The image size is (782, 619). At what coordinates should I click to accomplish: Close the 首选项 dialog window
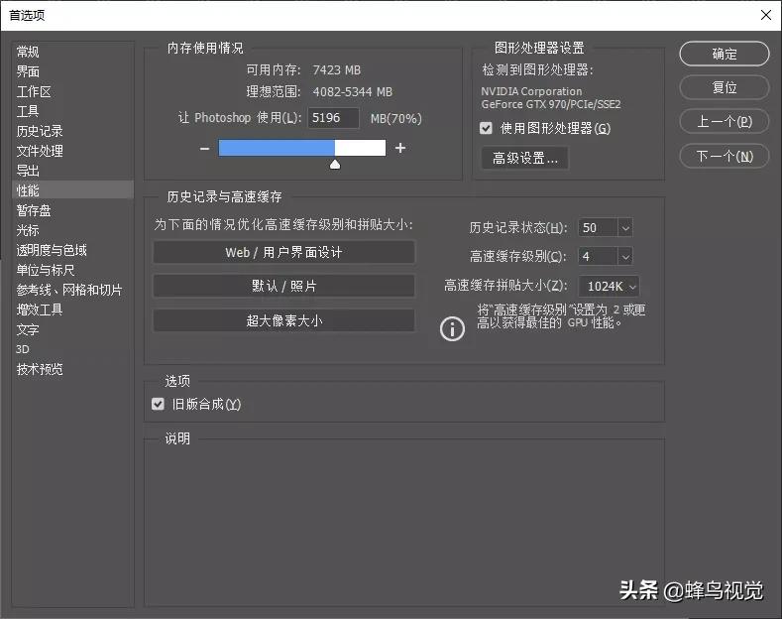pos(766,15)
